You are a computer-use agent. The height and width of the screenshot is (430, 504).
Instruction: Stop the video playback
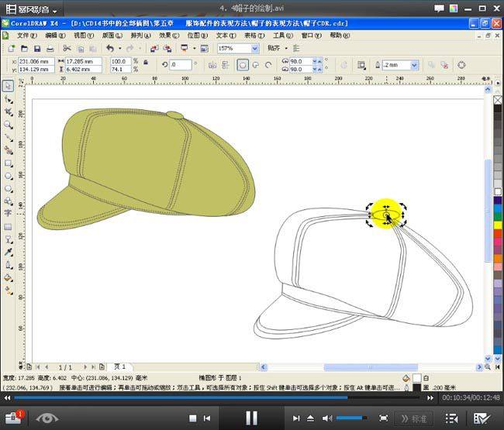pyautogui.click(x=194, y=418)
